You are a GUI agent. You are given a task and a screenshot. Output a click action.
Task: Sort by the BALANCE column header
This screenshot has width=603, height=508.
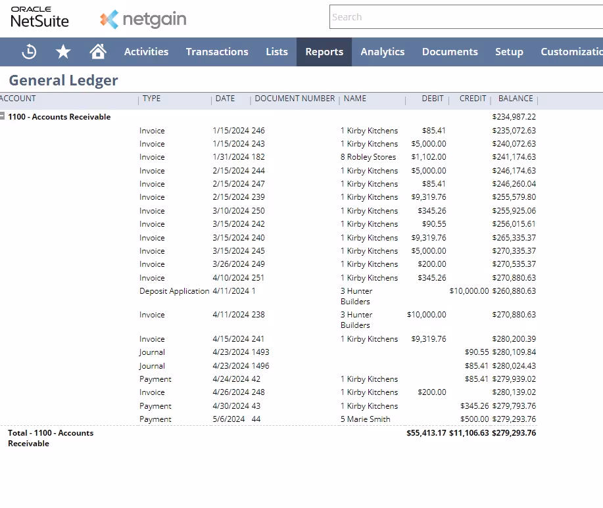pos(514,99)
